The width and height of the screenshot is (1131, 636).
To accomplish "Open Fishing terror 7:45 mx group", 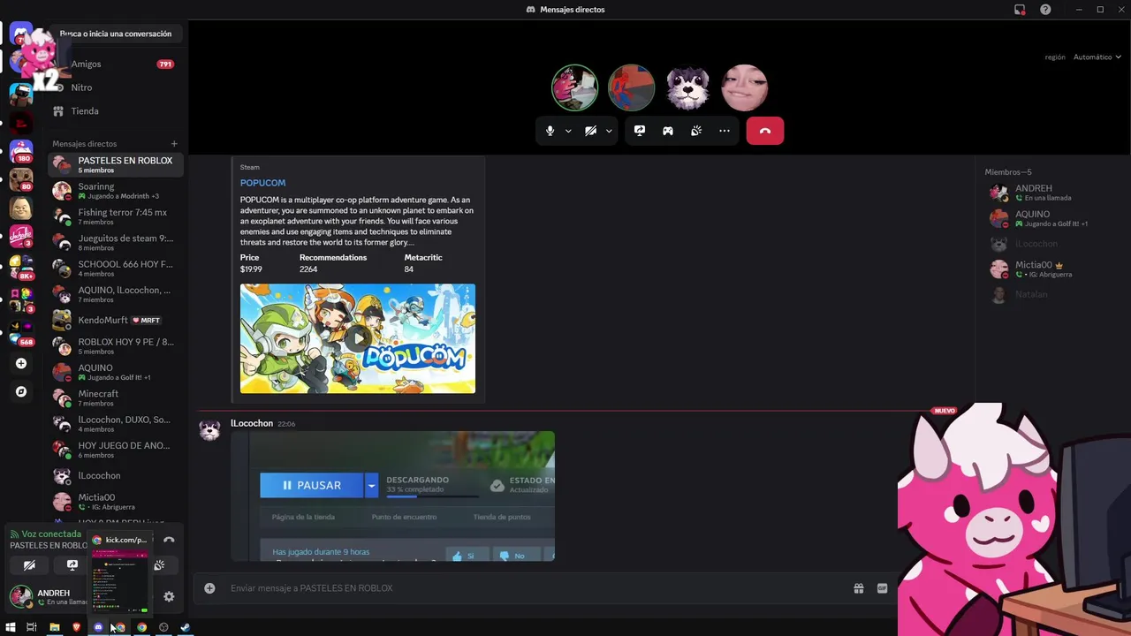I will tap(116, 216).
